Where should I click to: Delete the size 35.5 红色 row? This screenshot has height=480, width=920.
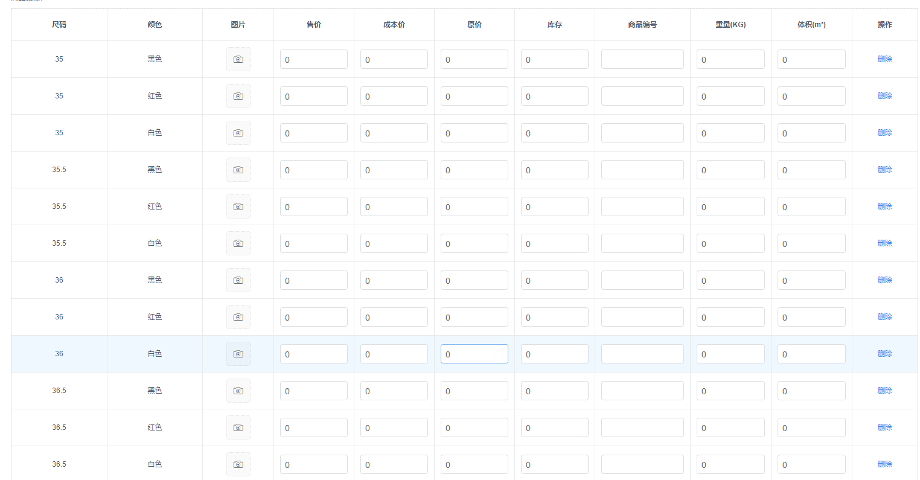point(885,206)
